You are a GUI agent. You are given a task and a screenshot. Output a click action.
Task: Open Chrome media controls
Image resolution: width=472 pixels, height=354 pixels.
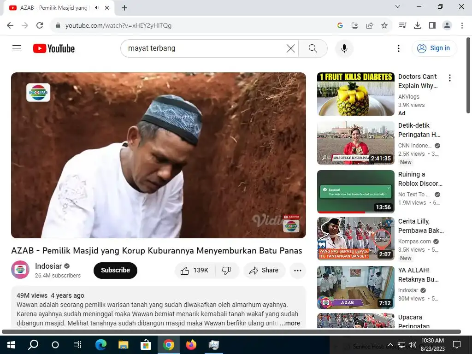[x=402, y=25]
